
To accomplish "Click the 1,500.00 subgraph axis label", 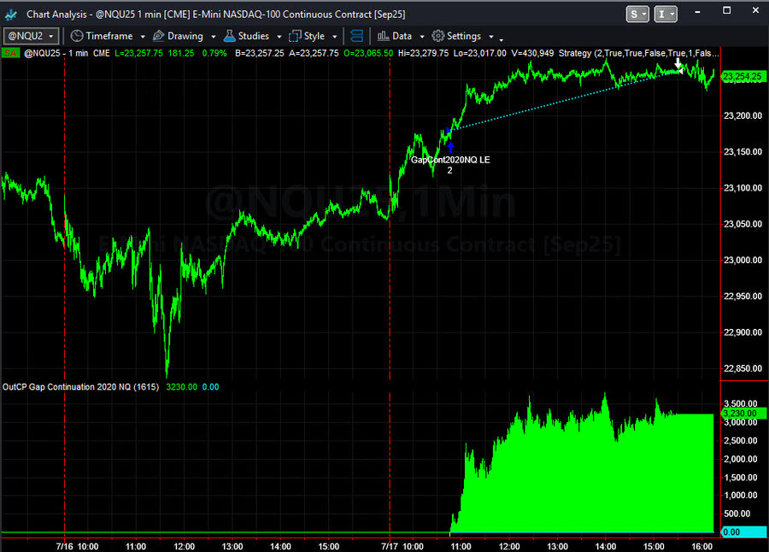I will (741, 478).
